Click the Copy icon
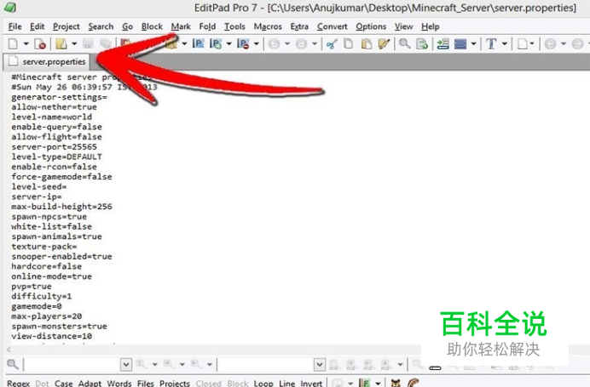Viewport: 590px width, 387px height. coord(349,44)
